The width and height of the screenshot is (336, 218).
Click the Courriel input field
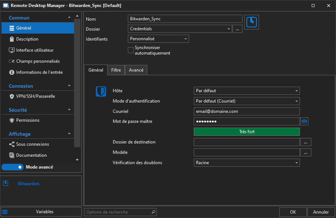[246, 111]
